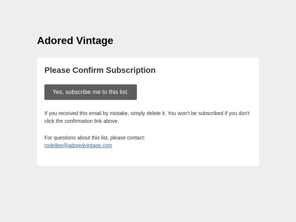
Task: Click the word "Please" in the card heading
Action: pyautogui.click(x=57, y=70)
